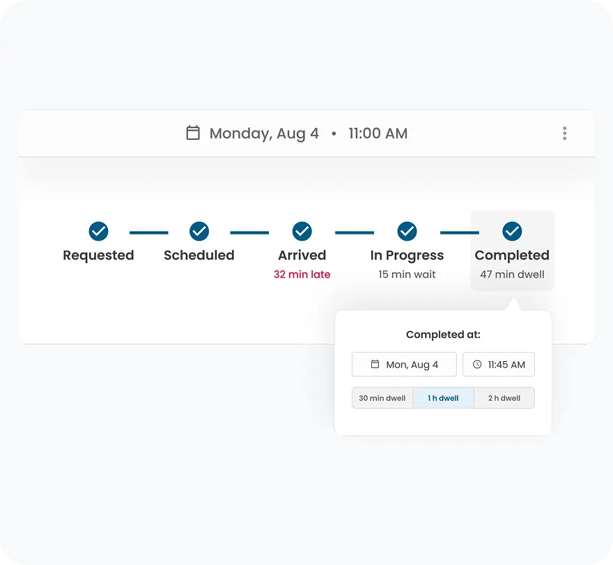Click the In Progress checkmark icon
The height and width of the screenshot is (565, 613).
tap(407, 232)
